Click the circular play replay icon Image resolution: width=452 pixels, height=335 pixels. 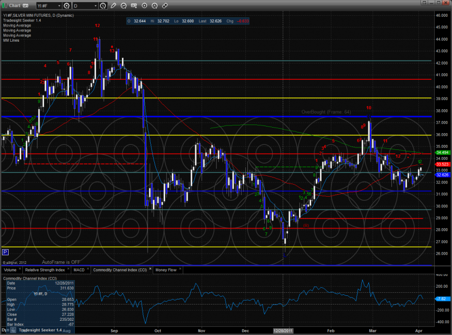pos(145,6)
